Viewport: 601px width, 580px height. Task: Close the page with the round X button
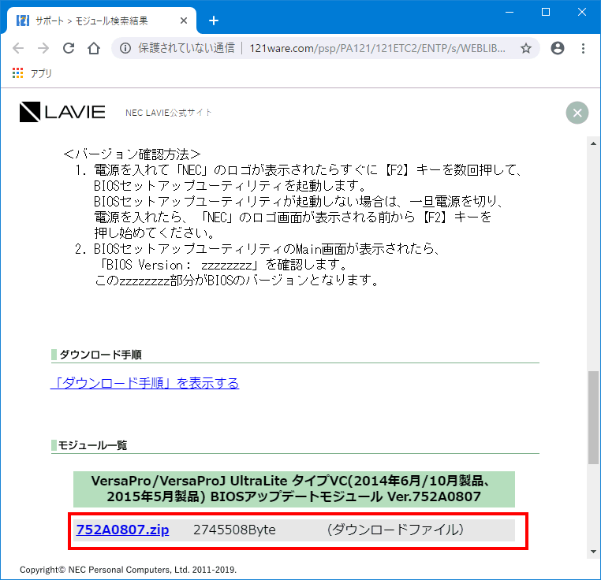(577, 113)
